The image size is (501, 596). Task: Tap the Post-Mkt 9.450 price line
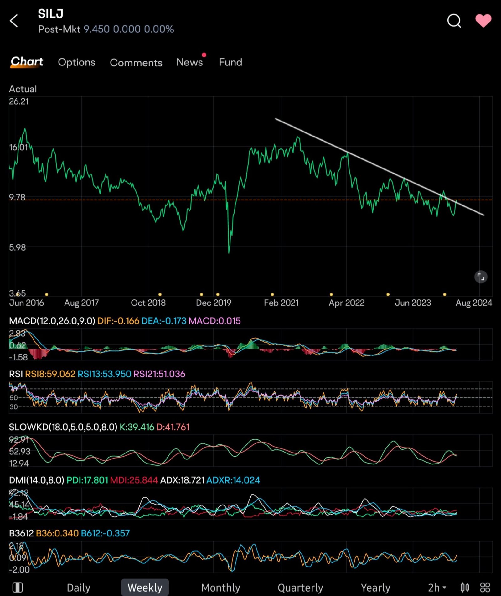106,29
